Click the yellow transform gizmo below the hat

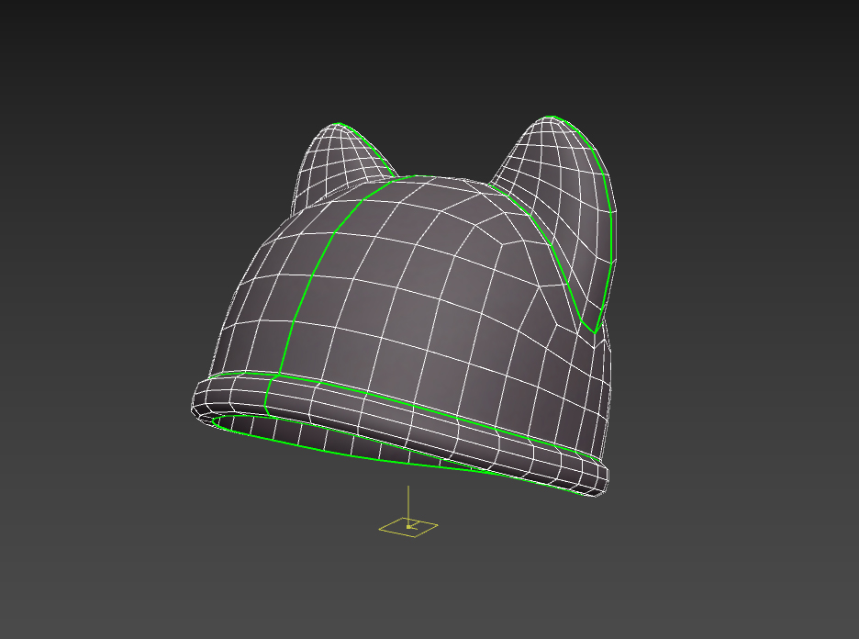tap(407, 525)
